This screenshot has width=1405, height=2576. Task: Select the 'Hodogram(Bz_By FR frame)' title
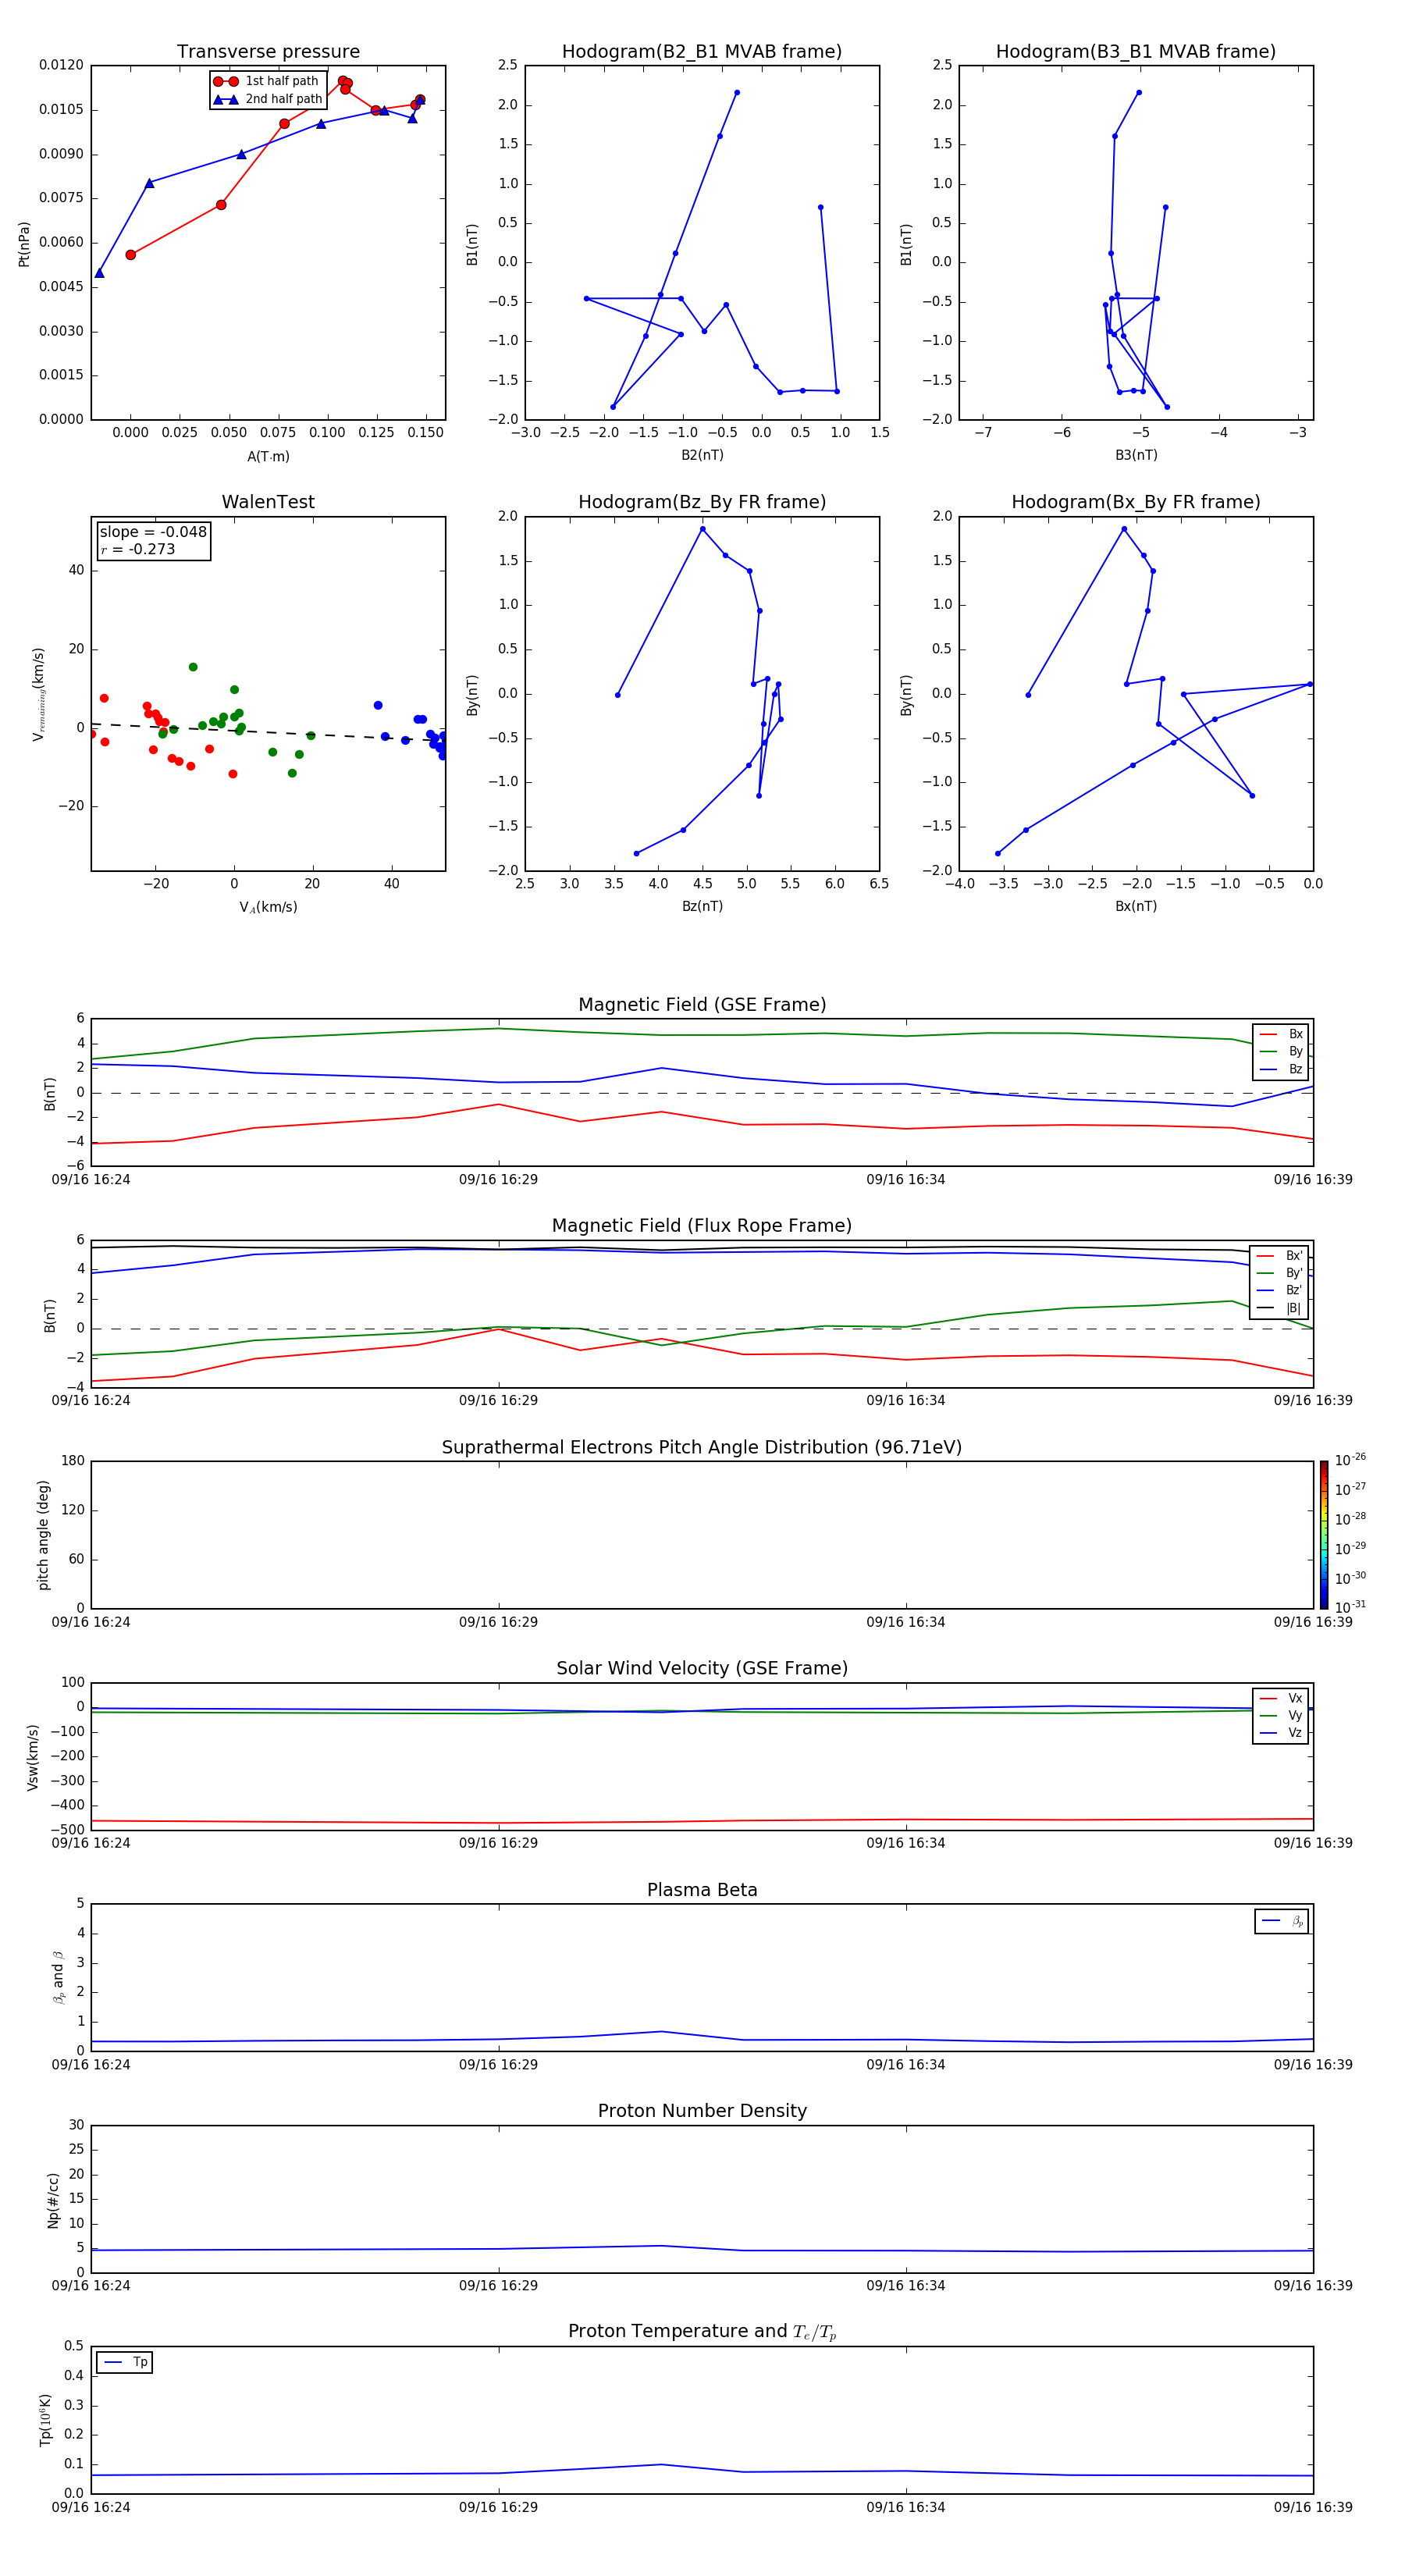(x=701, y=502)
